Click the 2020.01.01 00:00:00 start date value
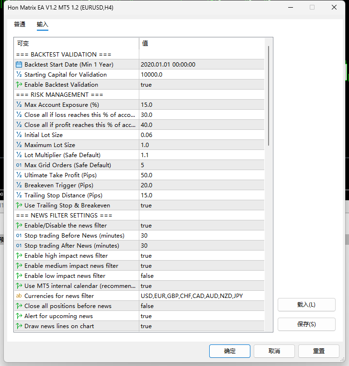This screenshot has height=366, width=349. [x=168, y=64]
